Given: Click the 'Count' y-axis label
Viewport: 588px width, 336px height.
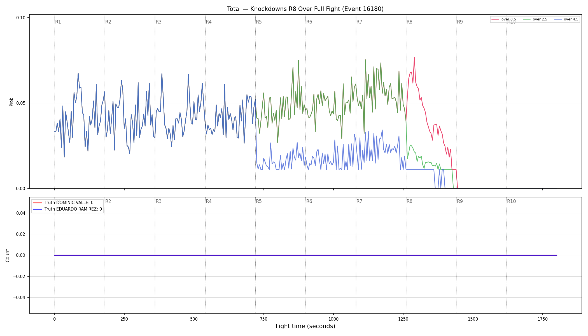Looking at the screenshot, I should click(8, 255).
